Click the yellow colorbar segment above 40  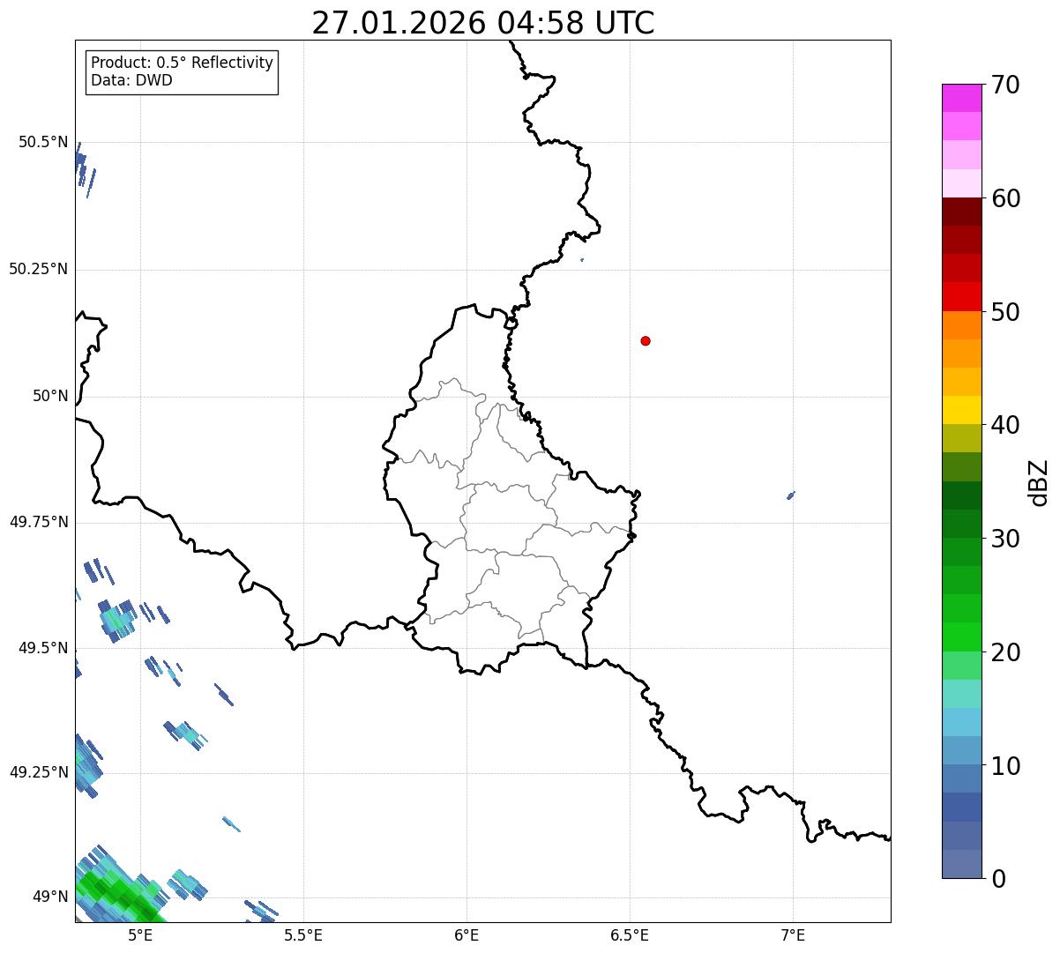click(961, 410)
